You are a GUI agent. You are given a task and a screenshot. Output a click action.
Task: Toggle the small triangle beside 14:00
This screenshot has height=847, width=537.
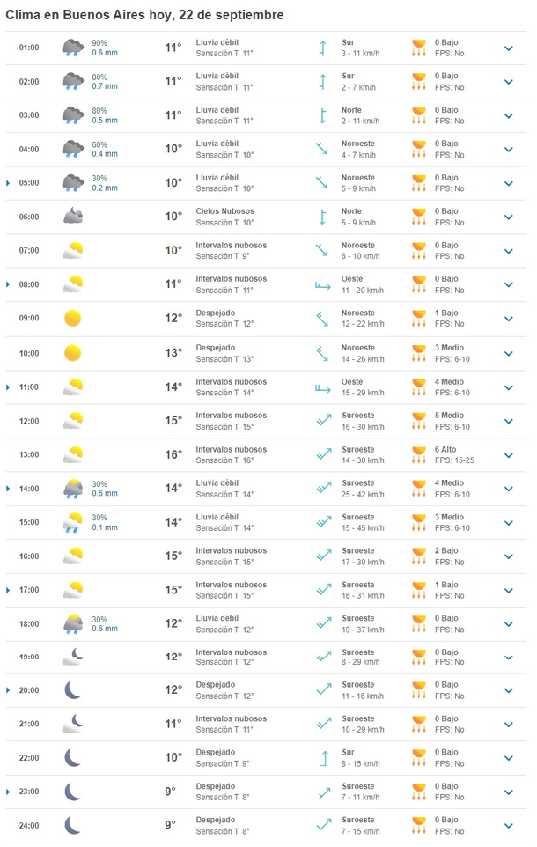pyautogui.click(x=9, y=488)
